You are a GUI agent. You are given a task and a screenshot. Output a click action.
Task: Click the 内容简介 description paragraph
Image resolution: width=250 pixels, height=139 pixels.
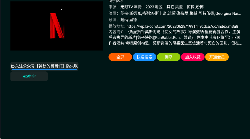pyautogui.click(x=175, y=38)
